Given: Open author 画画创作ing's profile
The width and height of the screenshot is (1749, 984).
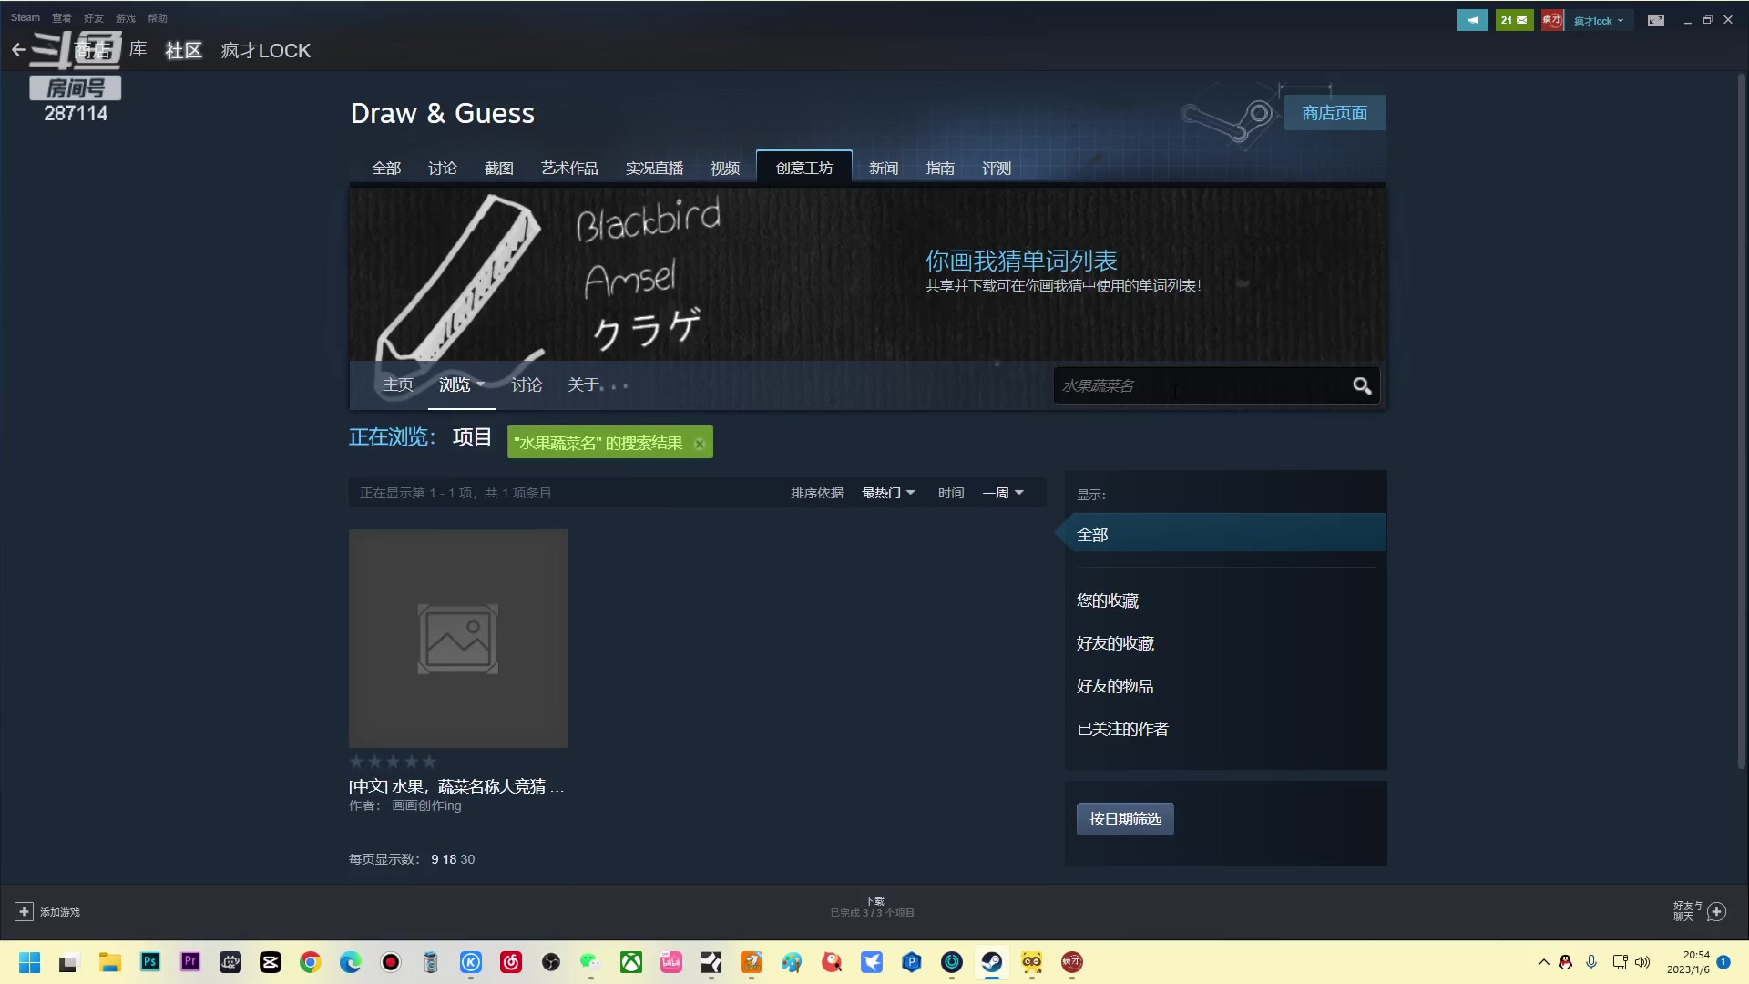Looking at the screenshot, I should point(426,805).
